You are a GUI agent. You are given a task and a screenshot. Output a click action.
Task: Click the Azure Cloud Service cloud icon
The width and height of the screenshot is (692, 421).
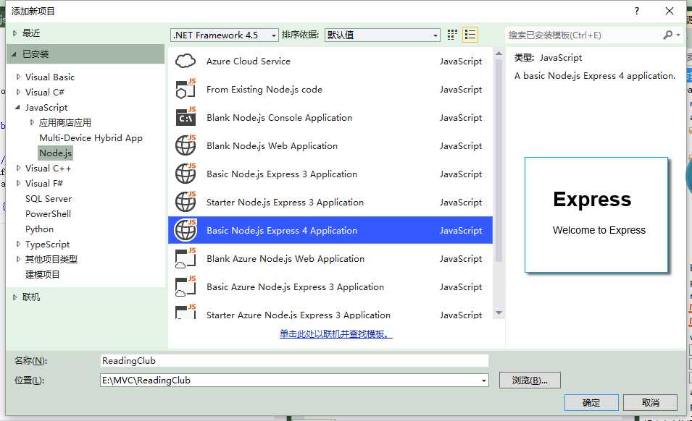tap(185, 61)
